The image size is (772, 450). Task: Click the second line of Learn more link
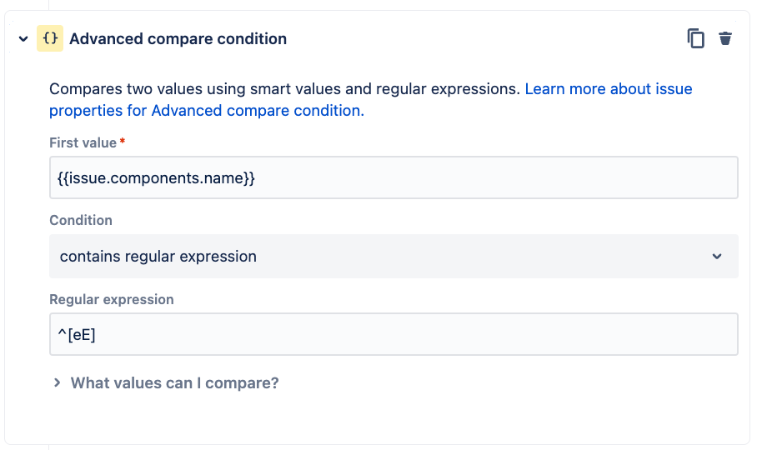pyautogui.click(x=206, y=111)
